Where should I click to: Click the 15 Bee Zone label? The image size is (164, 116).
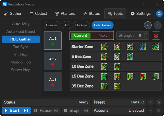(x=83, y=76)
